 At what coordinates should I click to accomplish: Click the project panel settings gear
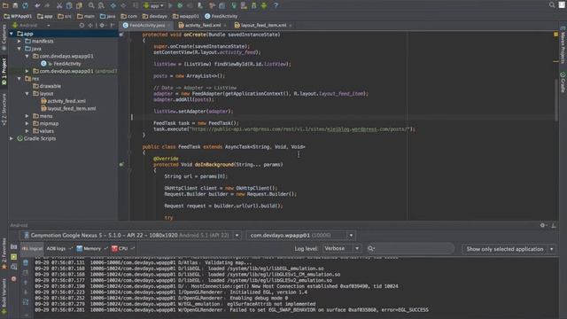pyautogui.click(x=103, y=26)
